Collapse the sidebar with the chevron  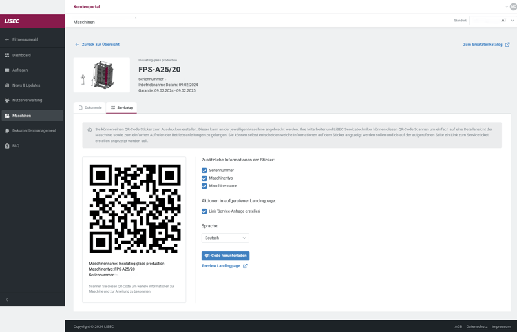[x=7, y=300]
